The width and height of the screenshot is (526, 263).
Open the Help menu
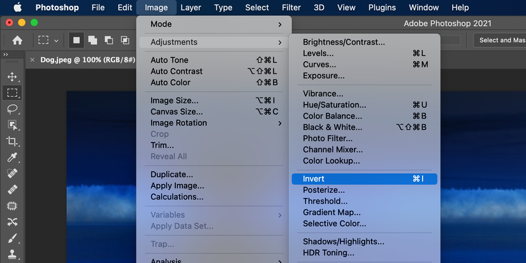[460, 8]
